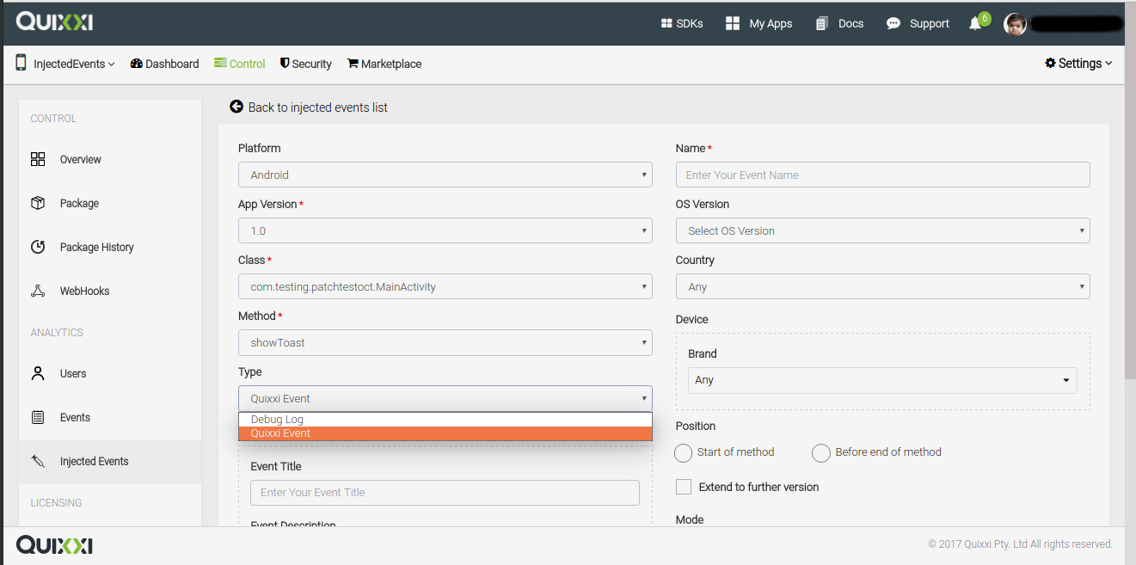Image resolution: width=1136 pixels, height=565 pixels.
Task: Choose Quixxi Event in the open list
Action: click(x=445, y=433)
